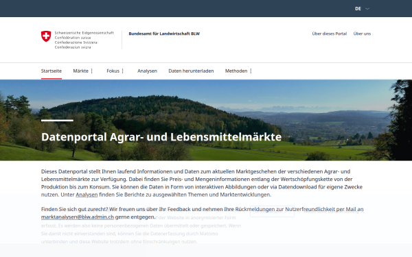Open Daten herunterladen page
The width and height of the screenshot is (412, 257).
191,71
